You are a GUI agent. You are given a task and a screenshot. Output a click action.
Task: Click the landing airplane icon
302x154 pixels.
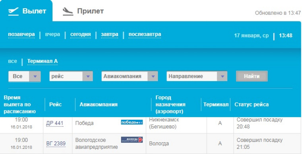[x=68, y=12]
